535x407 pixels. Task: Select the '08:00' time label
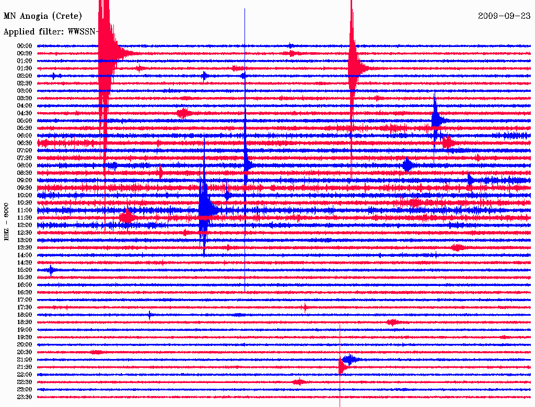click(25, 165)
